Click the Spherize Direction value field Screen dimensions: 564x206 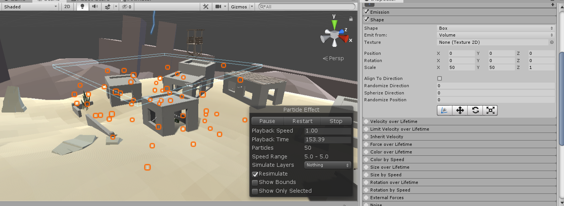coord(496,93)
